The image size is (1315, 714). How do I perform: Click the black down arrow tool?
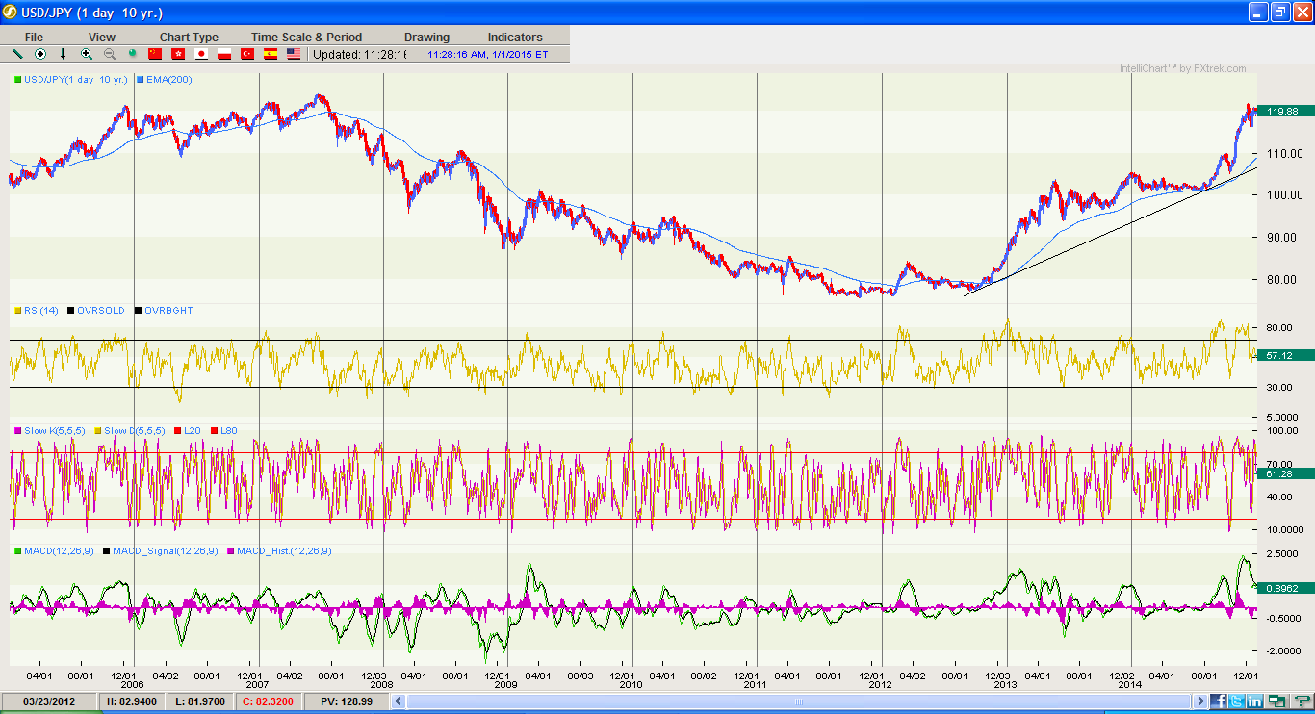pyautogui.click(x=64, y=54)
